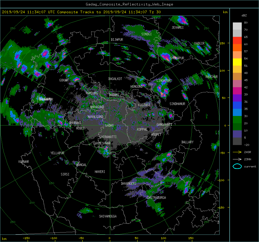Click the -100 tick on bottom axis
The image size is (259, 242).
point(54,238)
